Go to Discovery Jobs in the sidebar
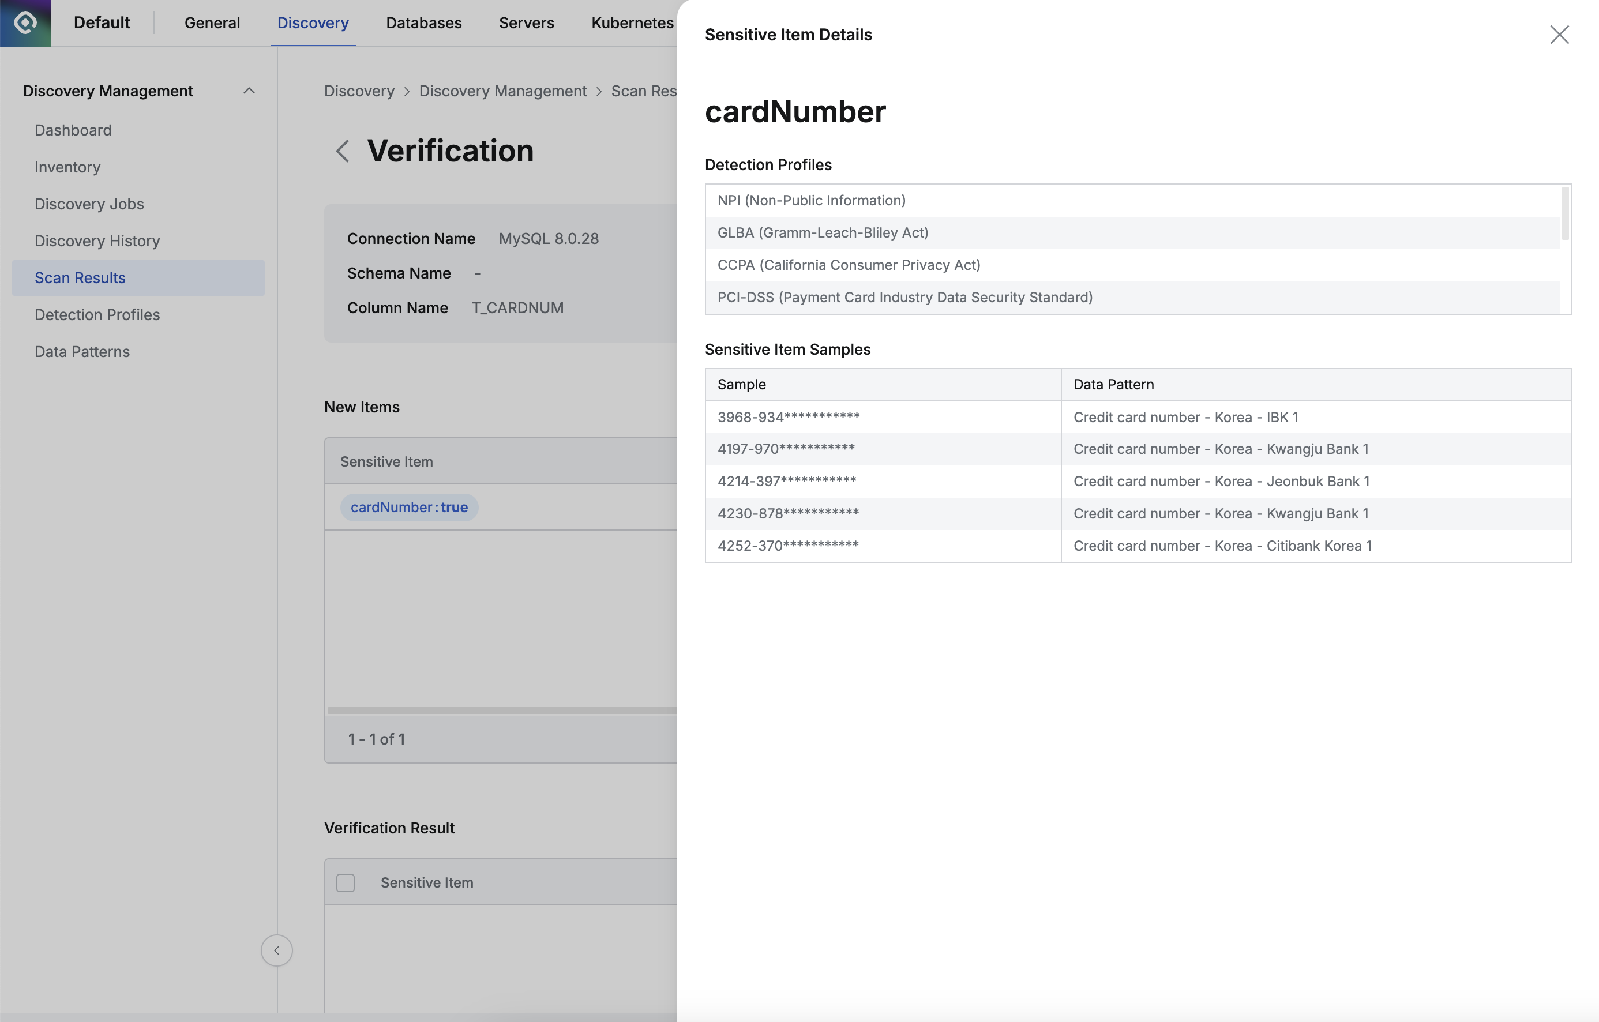Screen dimensions: 1599x1022 coord(89,204)
